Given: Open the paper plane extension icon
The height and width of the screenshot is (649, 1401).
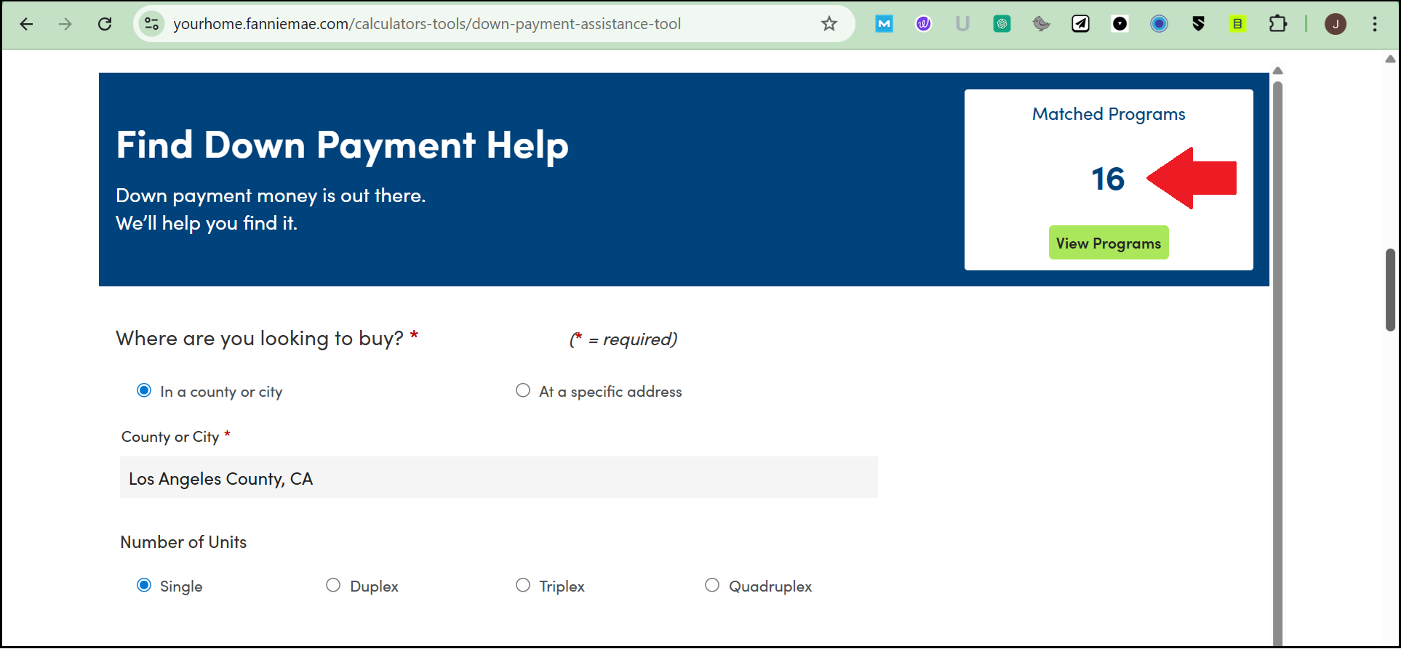Looking at the screenshot, I should click(1080, 24).
